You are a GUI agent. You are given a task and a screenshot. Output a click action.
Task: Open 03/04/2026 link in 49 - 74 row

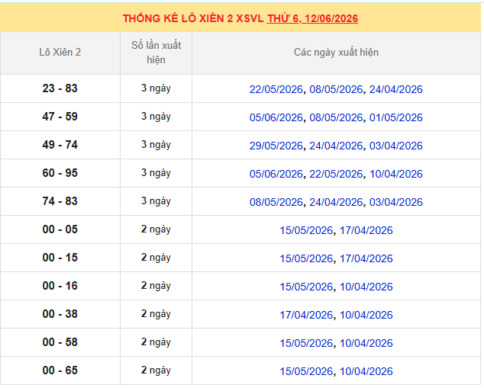pyautogui.click(x=396, y=146)
